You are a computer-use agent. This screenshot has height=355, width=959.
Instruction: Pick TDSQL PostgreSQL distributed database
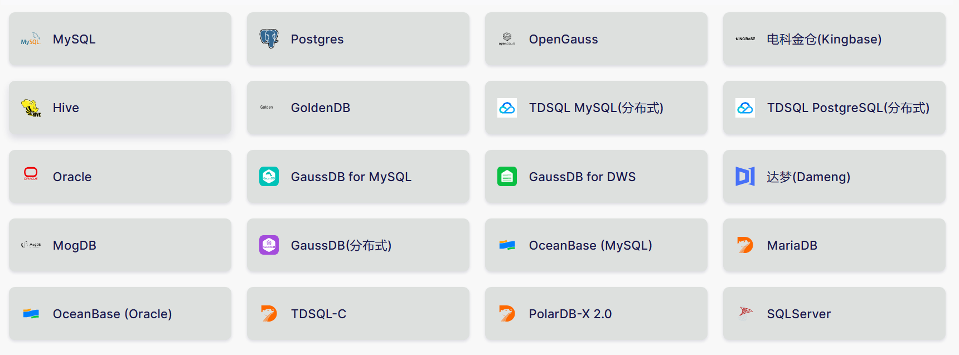[x=834, y=108]
